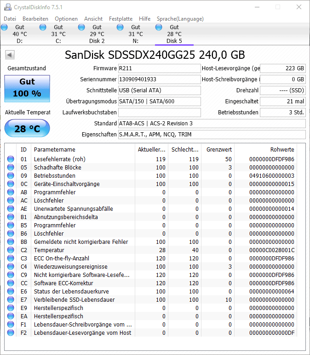Click status orb for 05 Schadhafte Blöcke
The height and width of the screenshot is (355, 310).
click(11, 167)
